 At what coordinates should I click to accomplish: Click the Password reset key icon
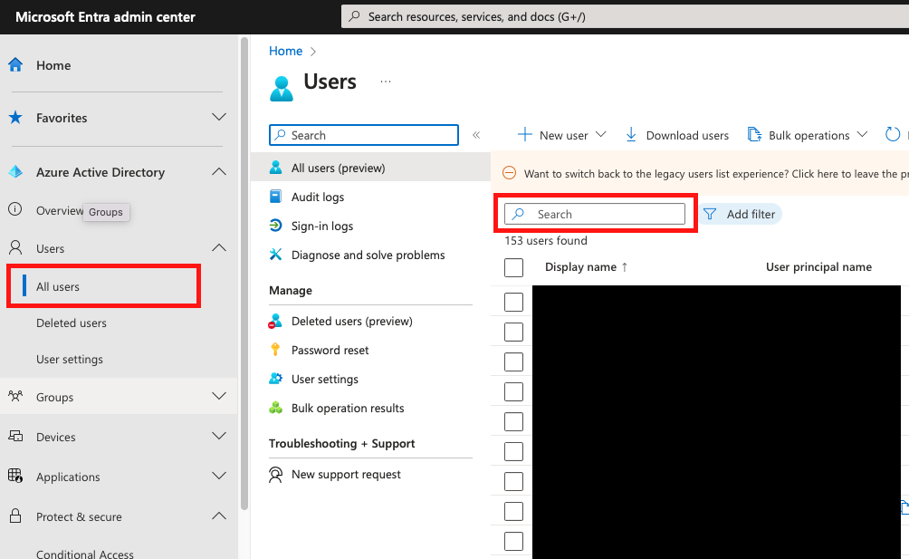coord(275,350)
